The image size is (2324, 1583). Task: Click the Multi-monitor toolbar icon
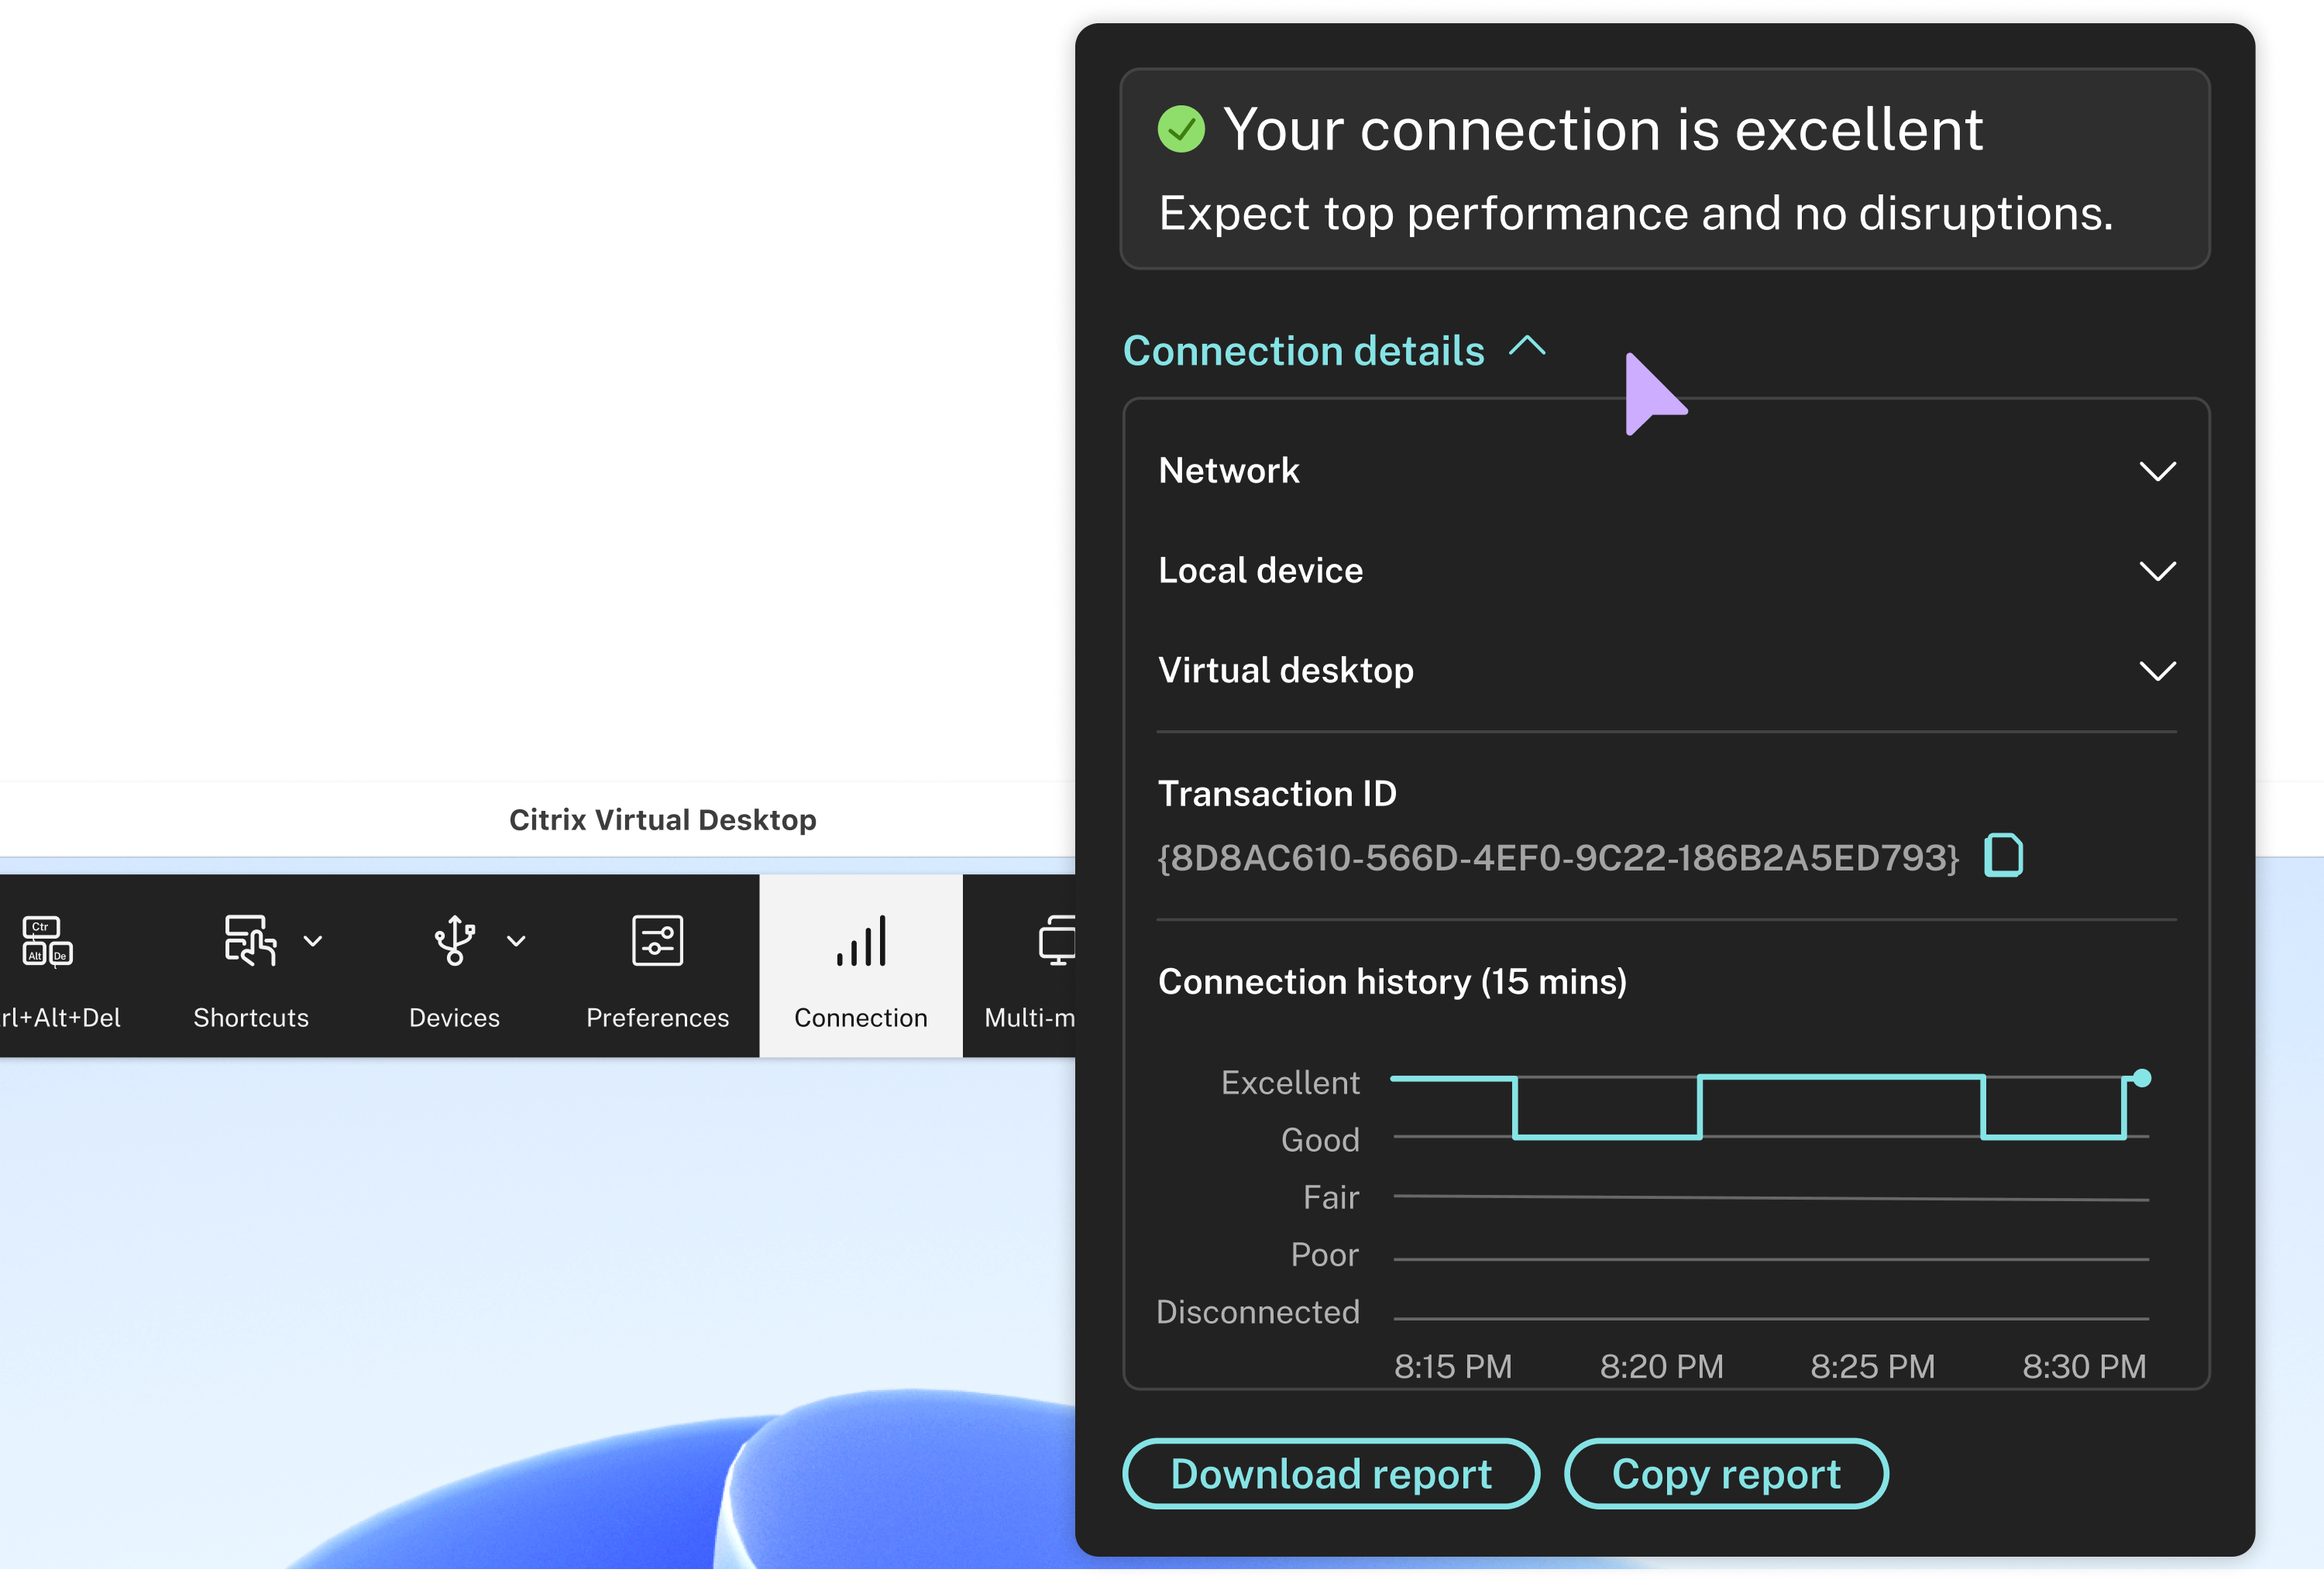1056,941
